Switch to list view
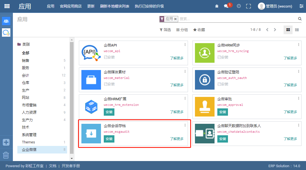Image resolution: width=306 pixels, height=170 pixels. [297, 30]
